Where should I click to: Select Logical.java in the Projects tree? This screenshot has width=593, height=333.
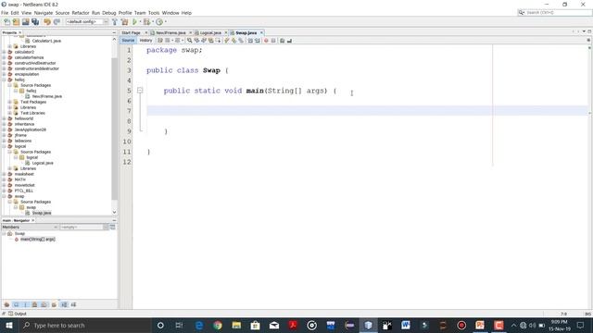[43, 163]
